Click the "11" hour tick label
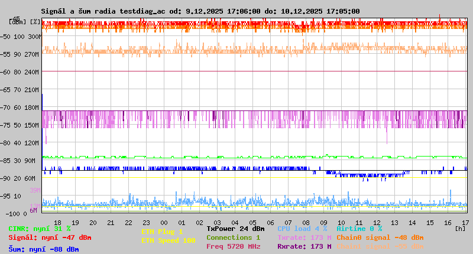The image size is (473, 254). [359, 223]
